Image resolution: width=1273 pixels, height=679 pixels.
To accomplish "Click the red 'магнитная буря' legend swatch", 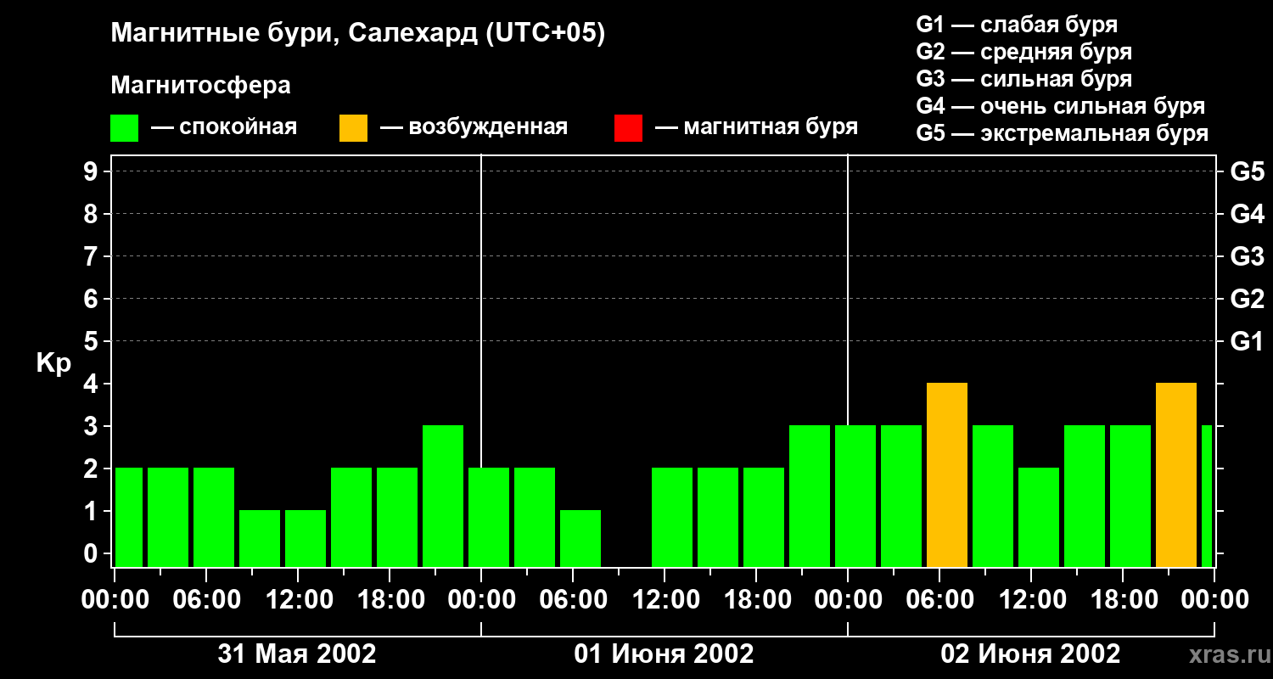I will coord(628,128).
